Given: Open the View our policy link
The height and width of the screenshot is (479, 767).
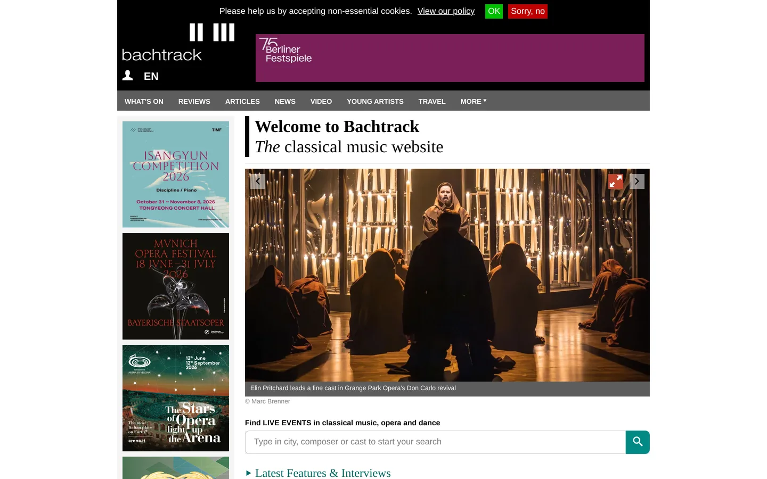Looking at the screenshot, I should coord(446,11).
